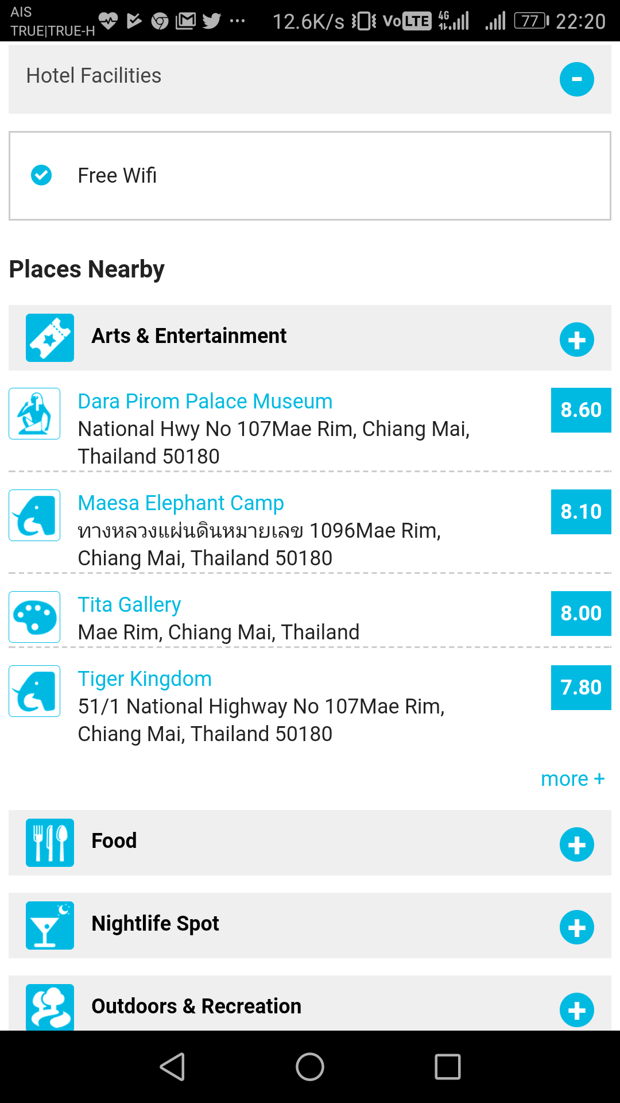Tap the Outdoors & Recreation tree icon

(50, 1006)
